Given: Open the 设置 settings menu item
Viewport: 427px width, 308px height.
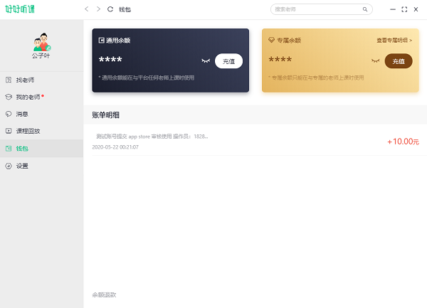Looking at the screenshot, I should tap(42, 166).
